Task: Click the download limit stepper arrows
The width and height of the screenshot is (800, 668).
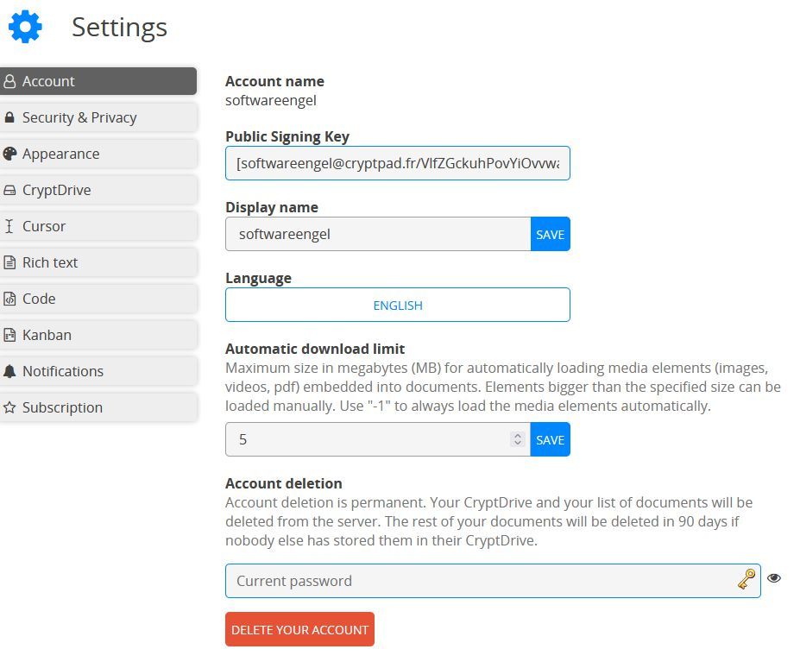Action: point(517,439)
